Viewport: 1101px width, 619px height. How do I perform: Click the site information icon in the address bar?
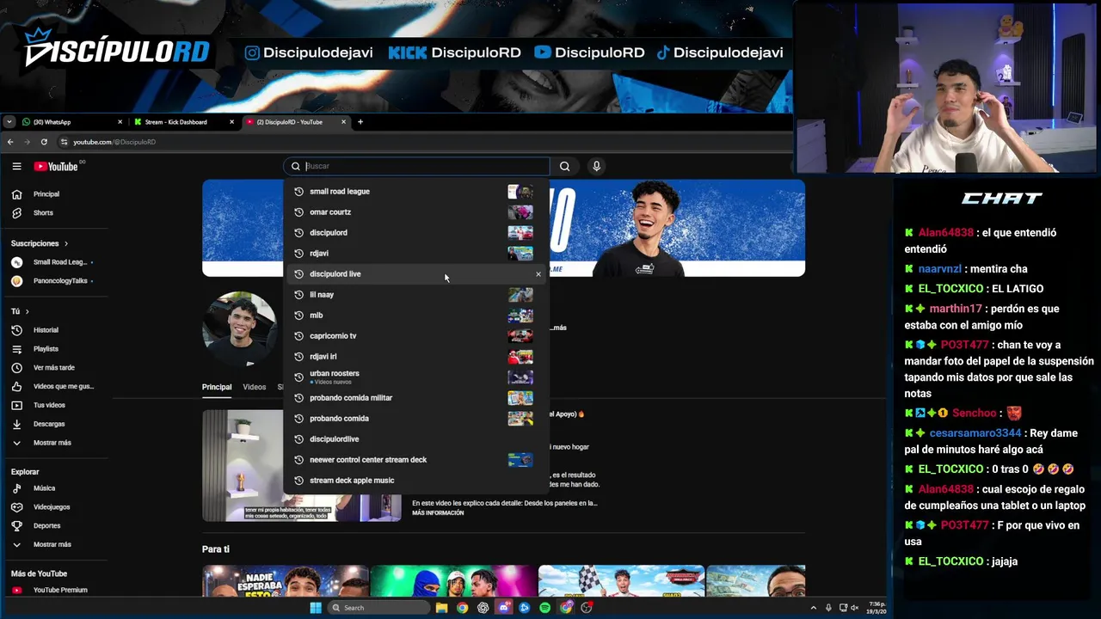pyautogui.click(x=64, y=142)
